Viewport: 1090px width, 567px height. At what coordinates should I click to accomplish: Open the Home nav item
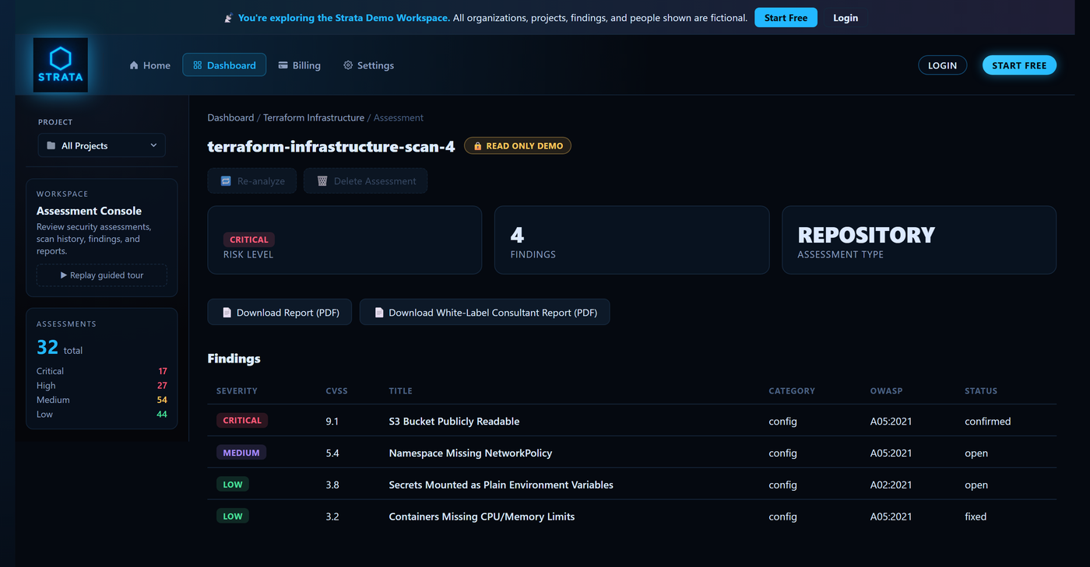[x=149, y=65]
